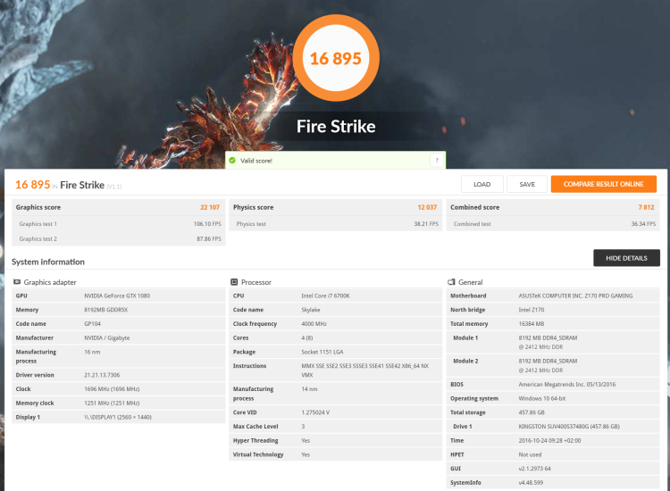Screen dimensions: 670x491
Task: Select GPU clock 1696 MHz value
Action: [112, 389]
